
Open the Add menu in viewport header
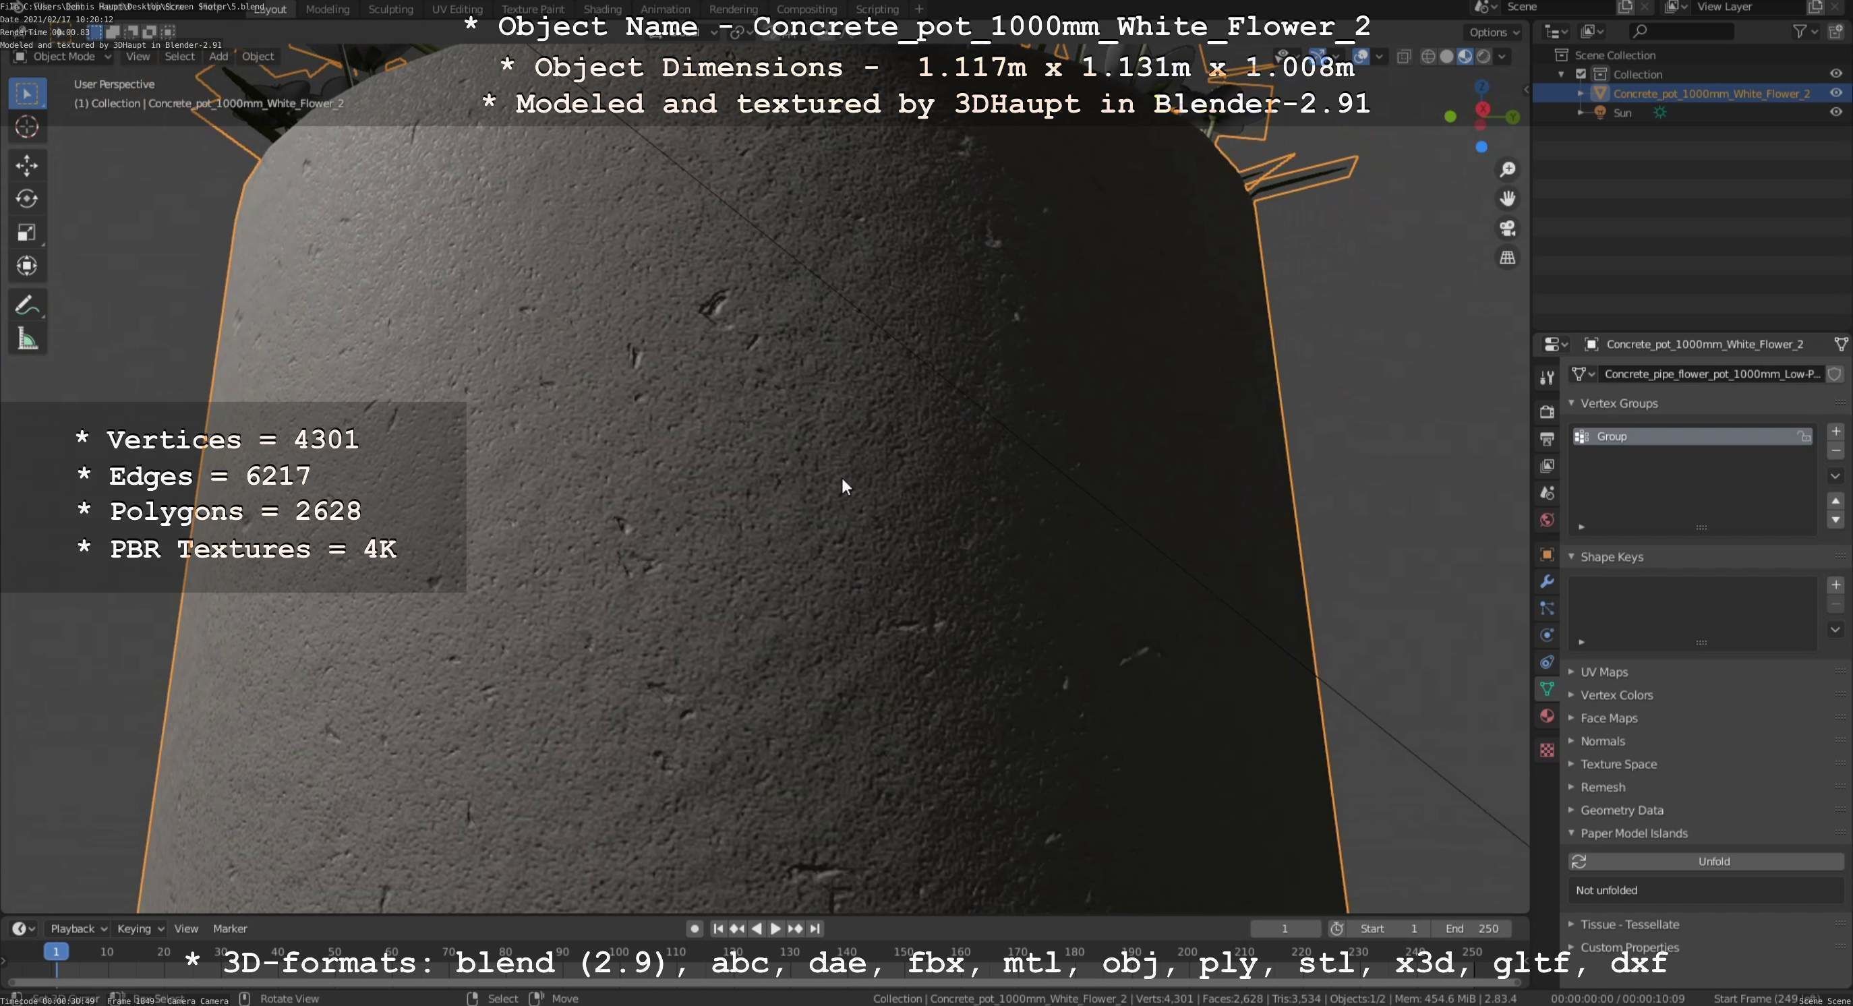(218, 57)
